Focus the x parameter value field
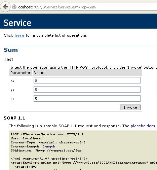The width and height of the screenshot is (157, 170). click(x=87, y=80)
